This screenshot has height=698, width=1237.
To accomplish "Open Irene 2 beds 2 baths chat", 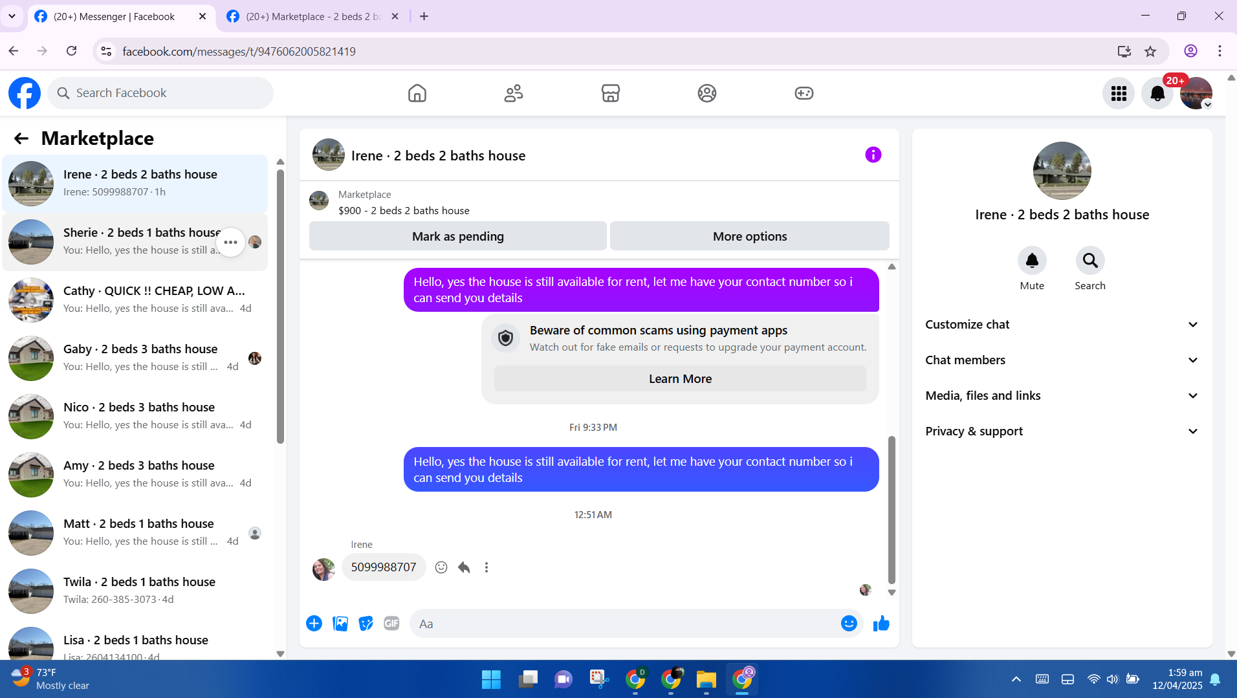I will click(x=135, y=184).
